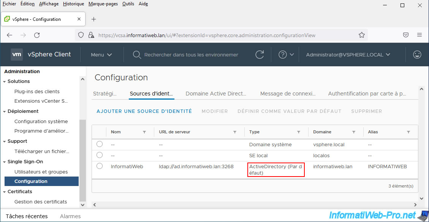Click the SUPPRIMER button
This screenshot has height=222, width=429.
(367, 111)
